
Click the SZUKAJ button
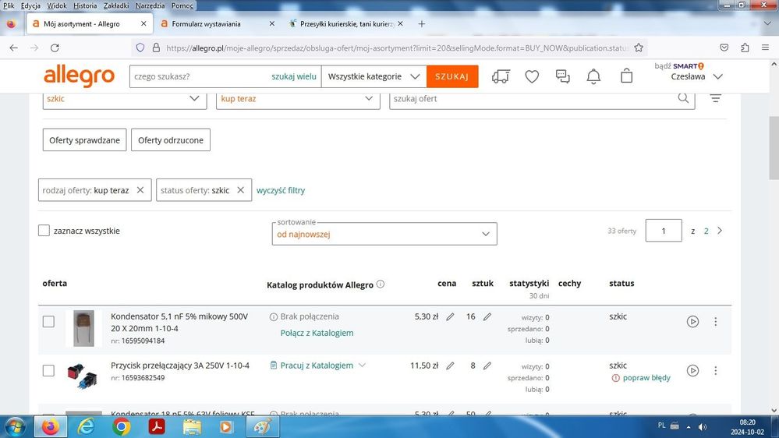click(x=452, y=76)
